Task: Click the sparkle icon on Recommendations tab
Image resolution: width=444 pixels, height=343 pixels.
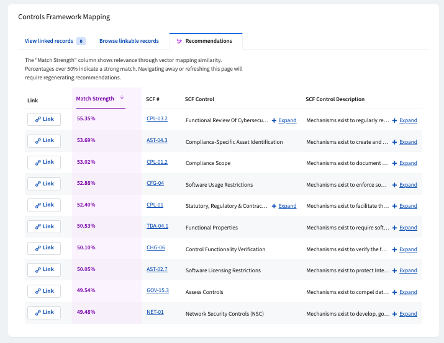Action: [x=179, y=42]
